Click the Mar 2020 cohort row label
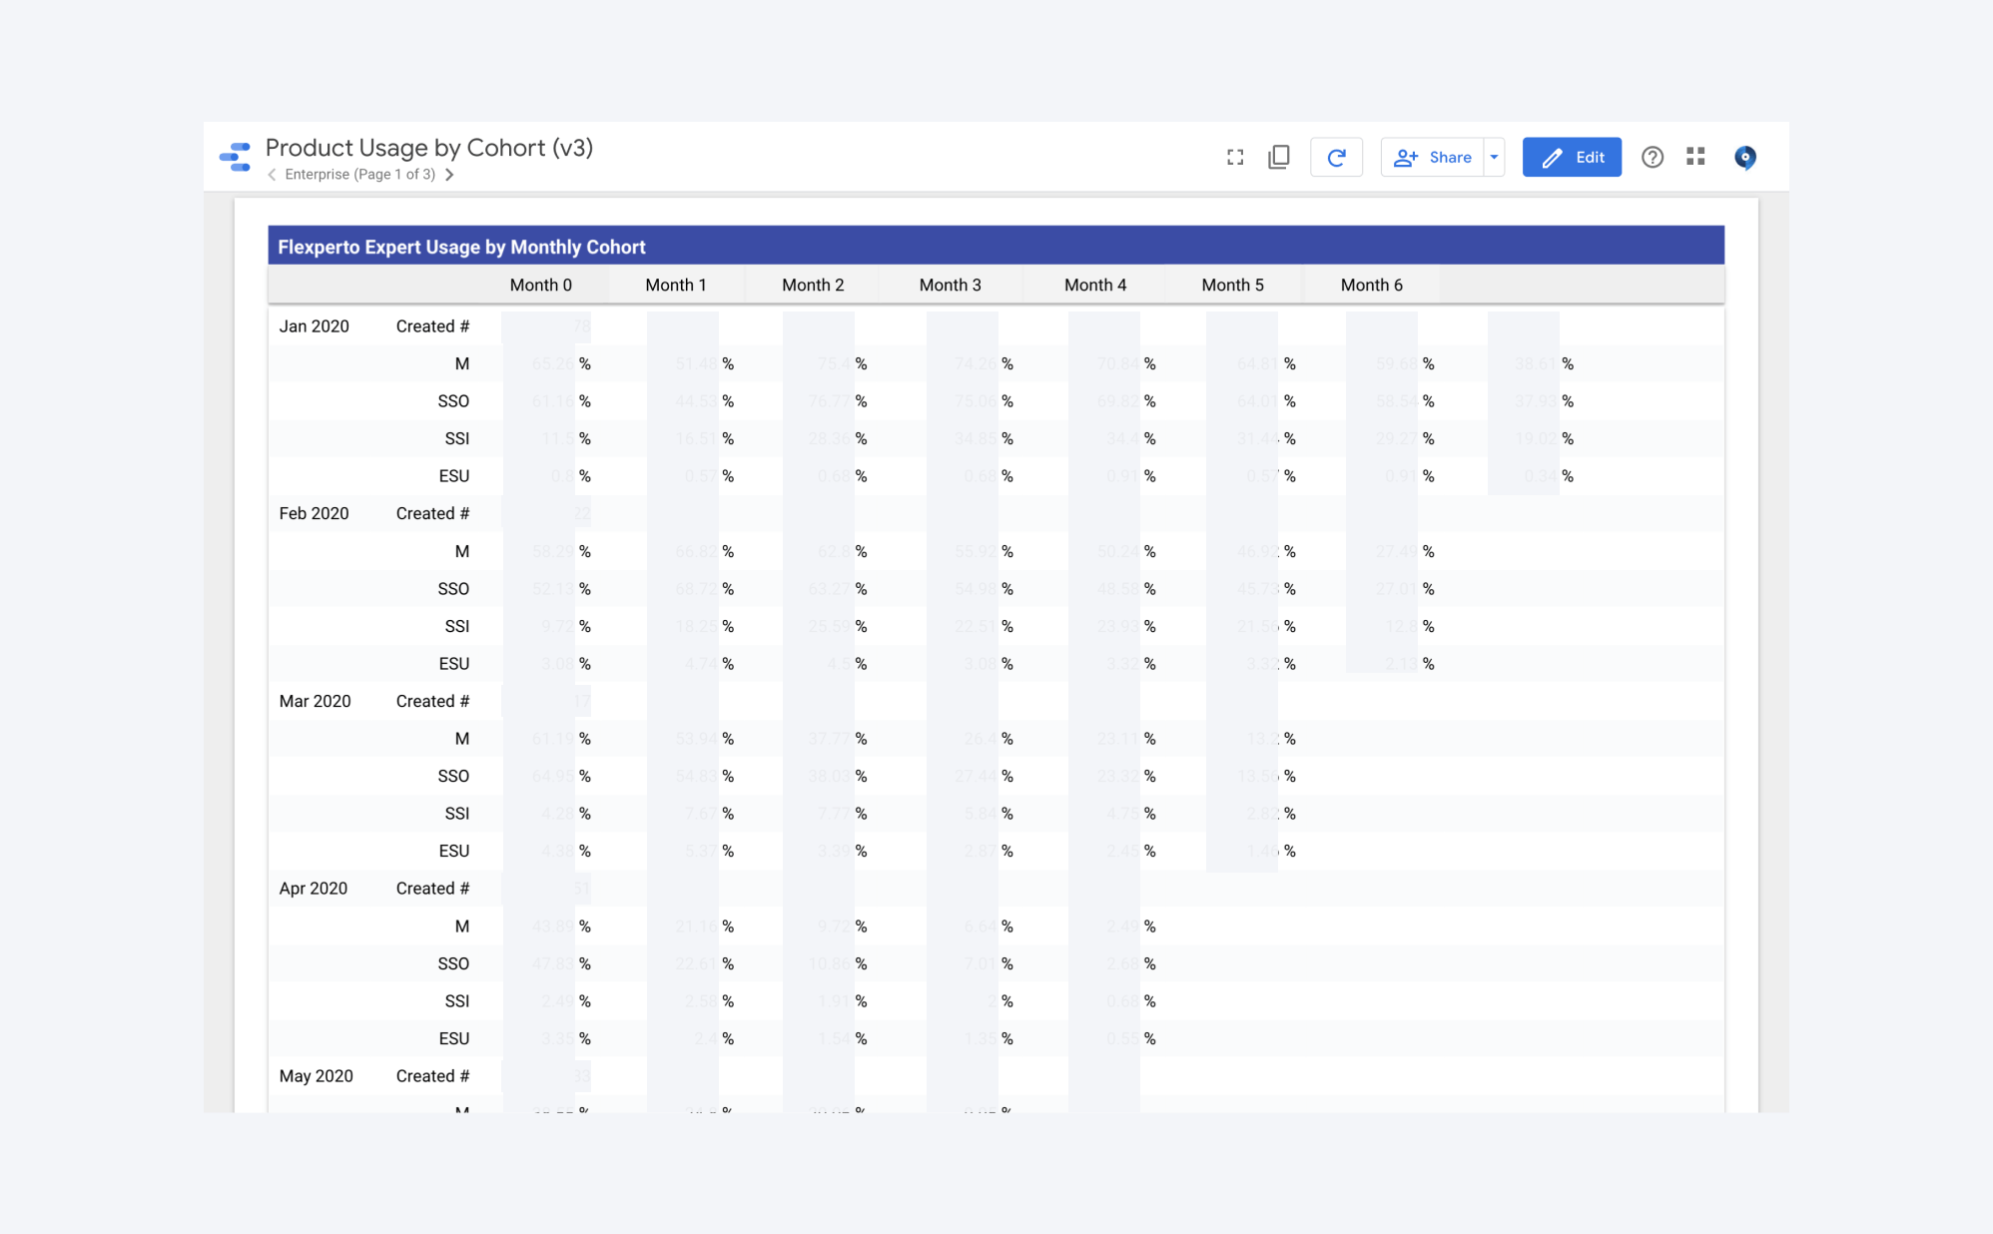 [315, 701]
